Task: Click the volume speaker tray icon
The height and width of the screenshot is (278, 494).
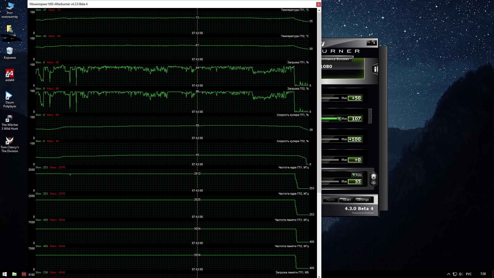Action: (461, 274)
